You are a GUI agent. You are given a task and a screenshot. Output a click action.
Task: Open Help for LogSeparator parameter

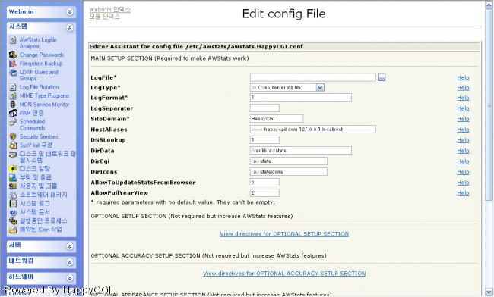tap(463, 108)
